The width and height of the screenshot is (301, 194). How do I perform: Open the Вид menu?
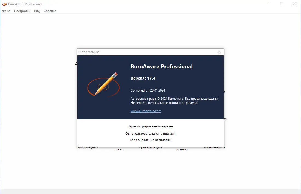click(37, 11)
